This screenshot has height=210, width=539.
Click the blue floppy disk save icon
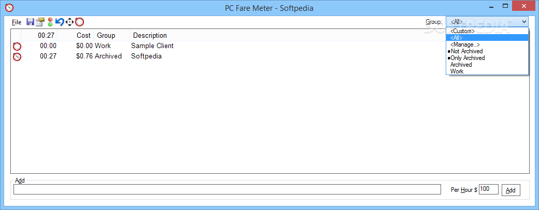pos(30,22)
